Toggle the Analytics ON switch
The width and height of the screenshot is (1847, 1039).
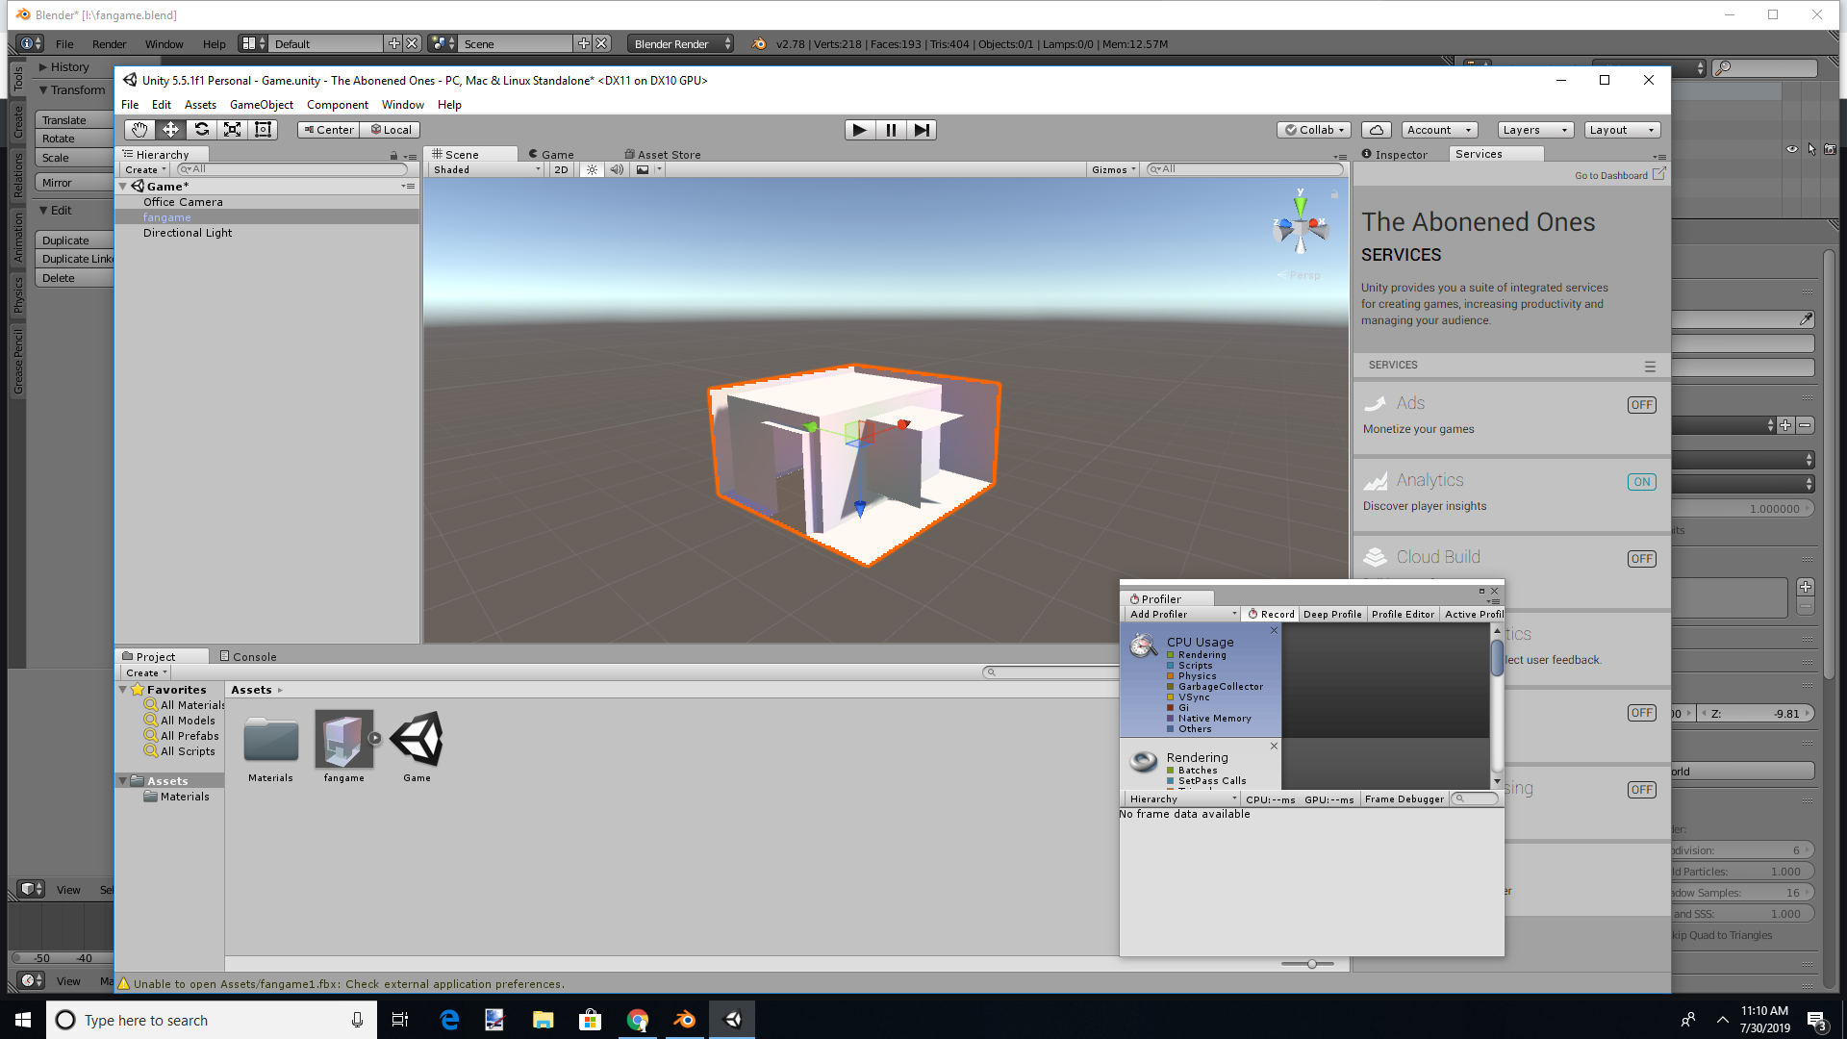coord(1641,482)
